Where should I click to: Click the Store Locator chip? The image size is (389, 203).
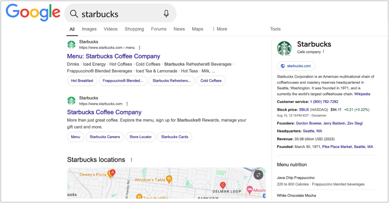pos(140,137)
